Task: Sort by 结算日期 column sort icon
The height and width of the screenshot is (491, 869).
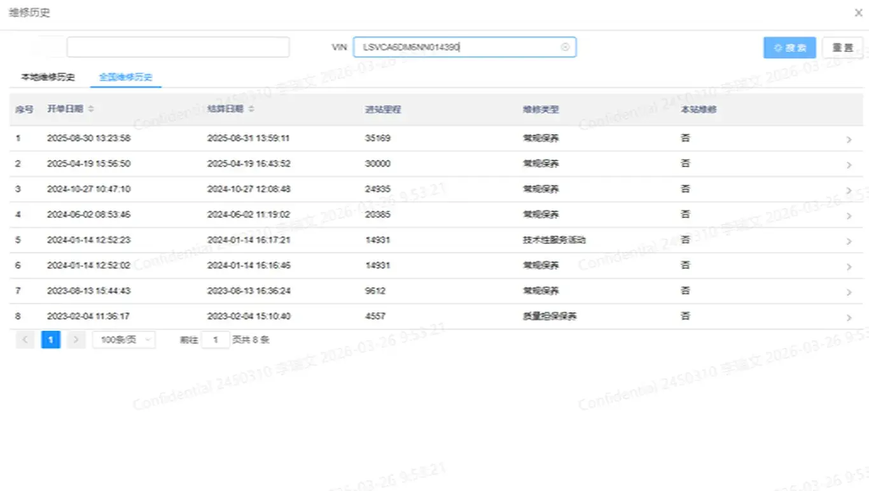Action: point(251,109)
